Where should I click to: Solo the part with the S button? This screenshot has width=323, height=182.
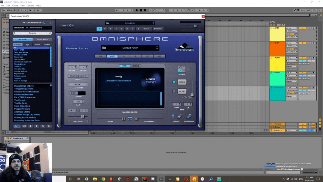(87, 121)
